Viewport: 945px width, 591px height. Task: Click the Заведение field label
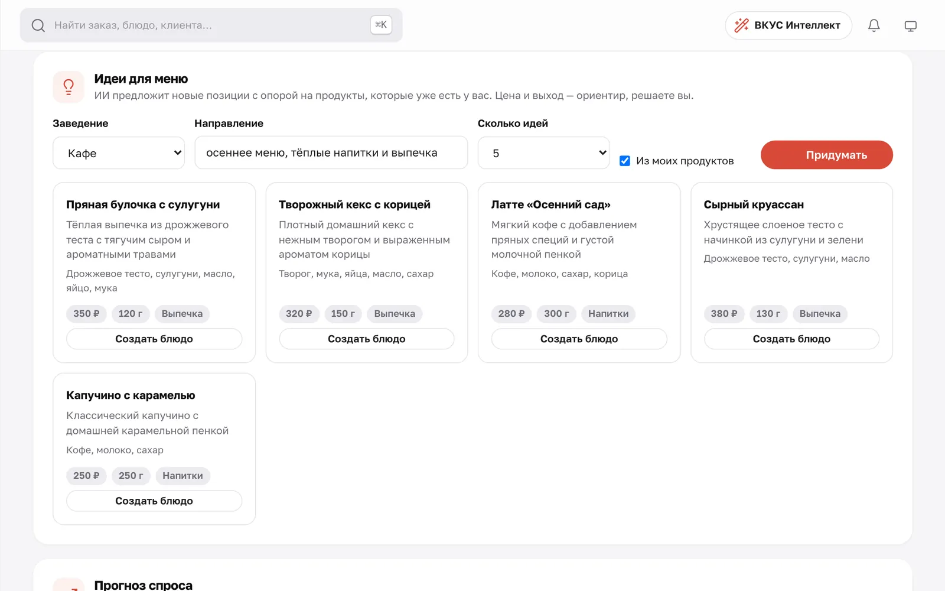click(80, 124)
